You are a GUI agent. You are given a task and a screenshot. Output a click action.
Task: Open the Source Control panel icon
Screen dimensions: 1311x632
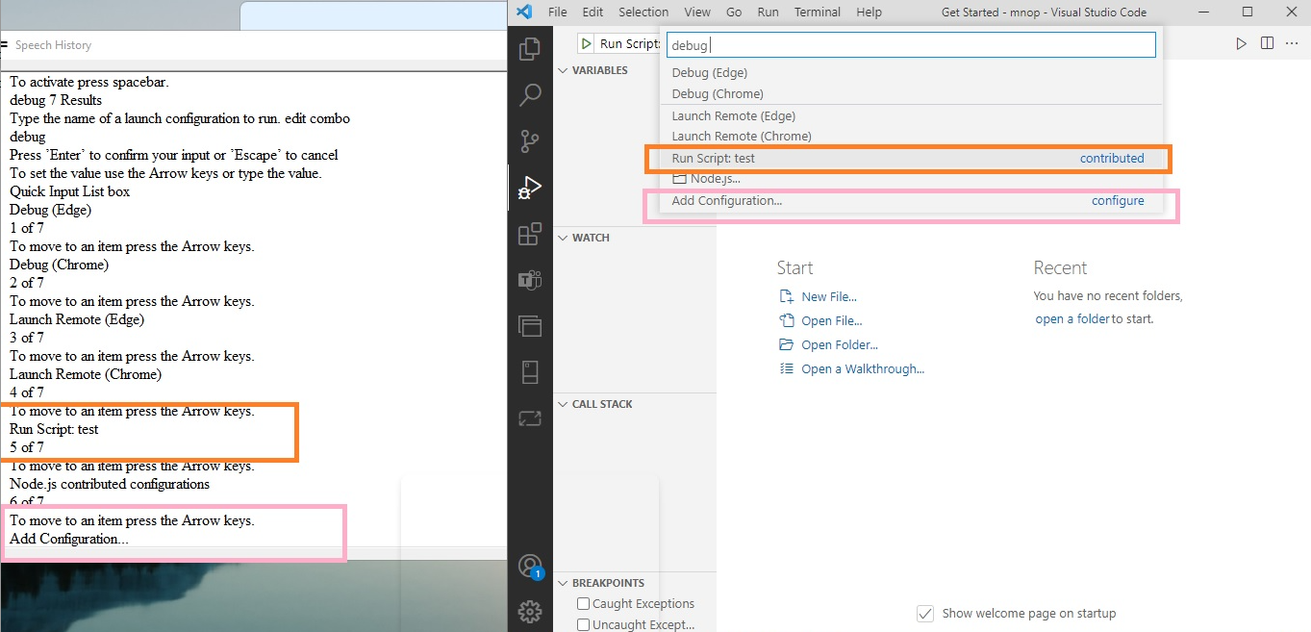click(x=530, y=140)
